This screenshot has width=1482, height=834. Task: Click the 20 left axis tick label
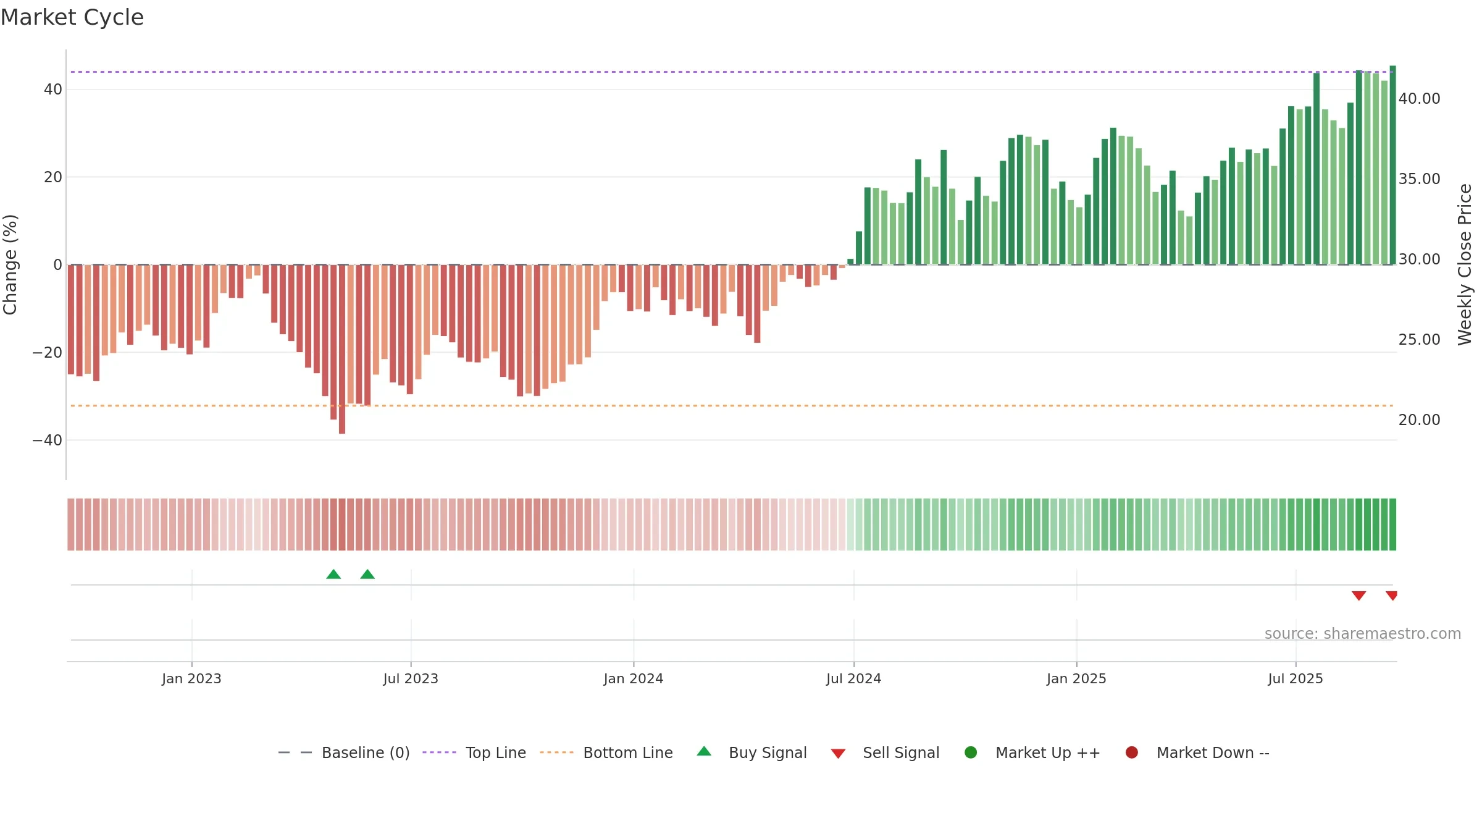(52, 177)
